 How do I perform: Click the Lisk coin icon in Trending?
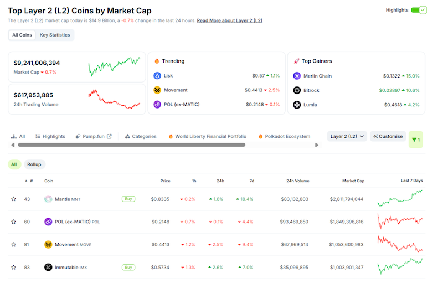coord(157,76)
